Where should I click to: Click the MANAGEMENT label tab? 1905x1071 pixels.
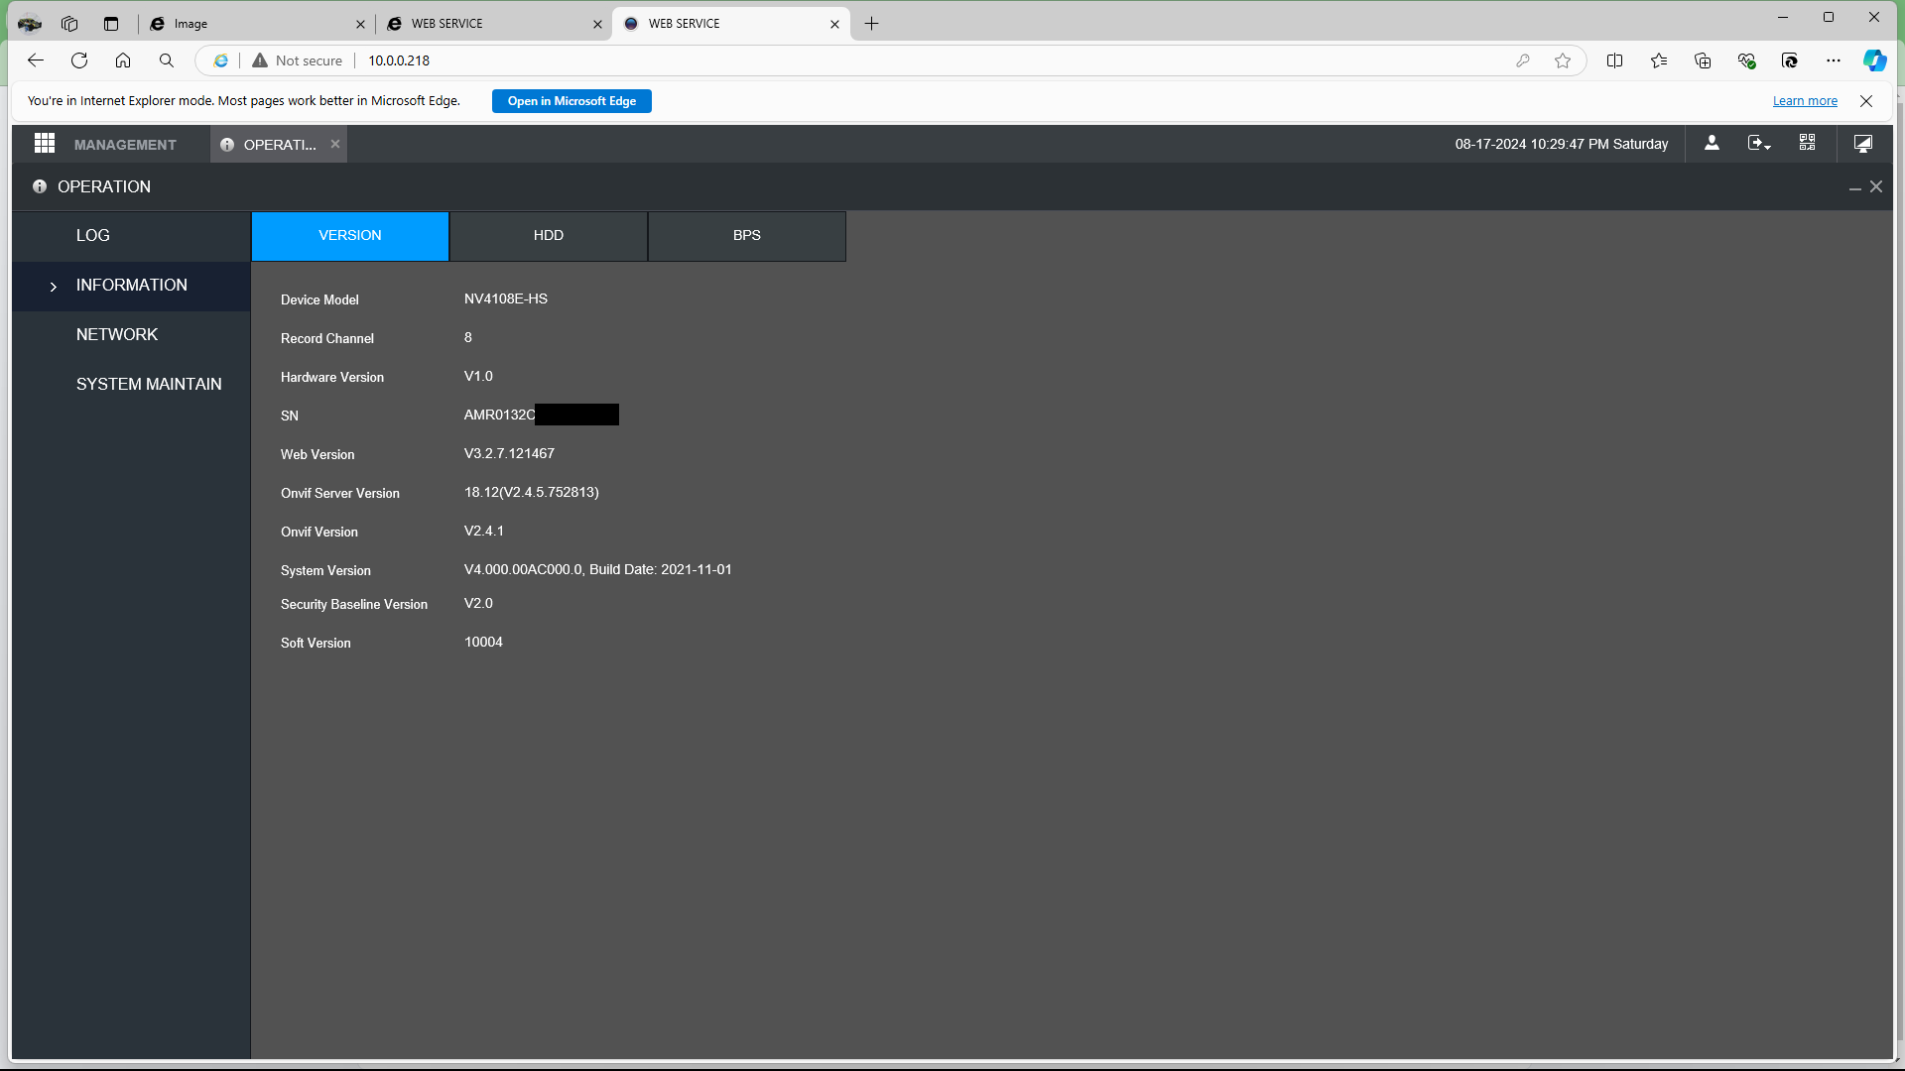point(125,145)
